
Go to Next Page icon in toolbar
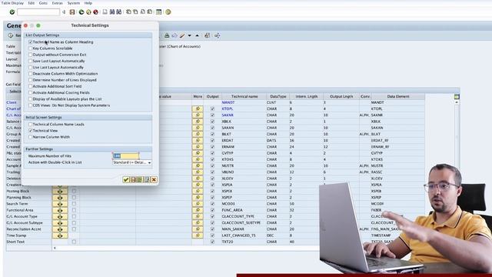[x=142, y=12]
